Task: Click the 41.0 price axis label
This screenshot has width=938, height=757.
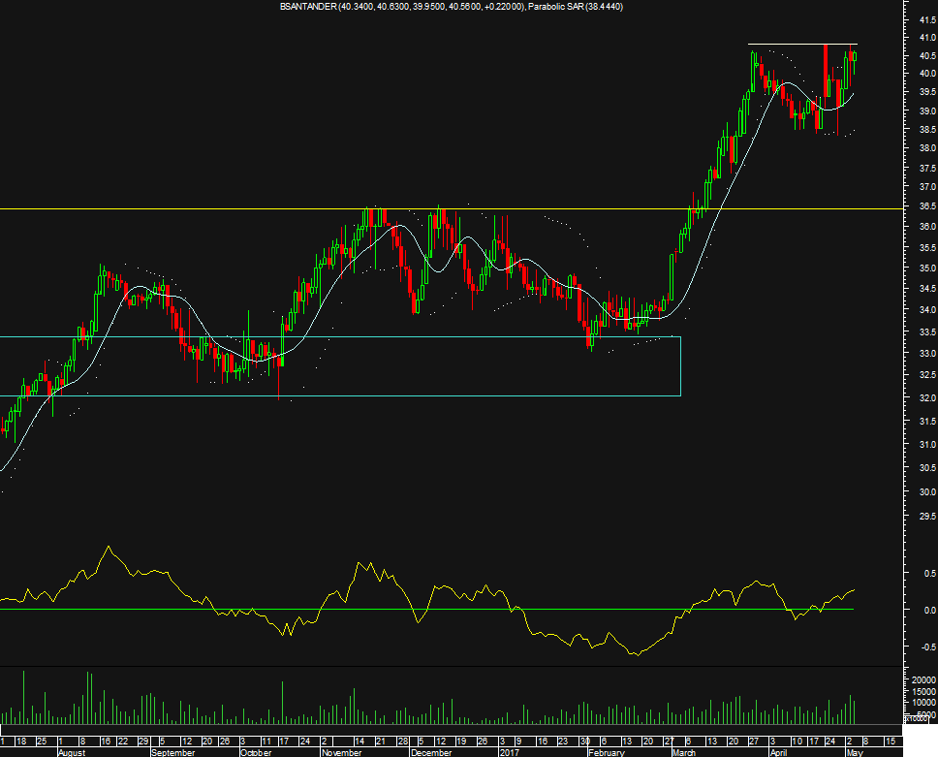Action: click(x=912, y=37)
